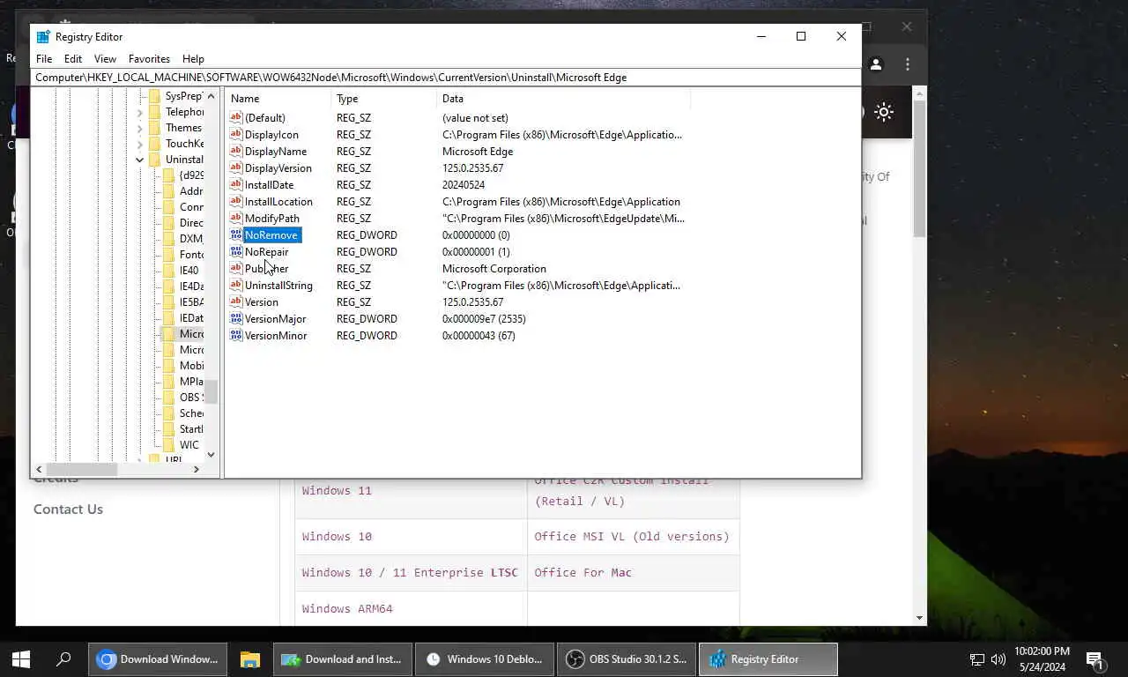Click the DisplayIcon string value icon
Image resolution: width=1128 pixels, height=677 pixels.
tap(235, 134)
